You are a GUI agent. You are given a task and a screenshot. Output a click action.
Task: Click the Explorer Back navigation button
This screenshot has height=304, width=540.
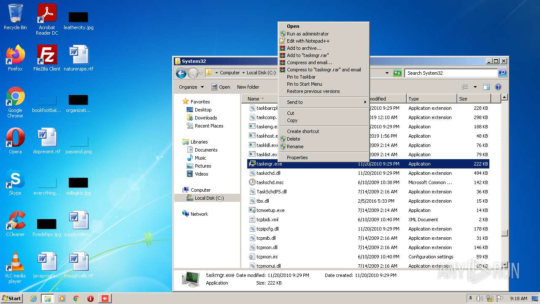181,73
